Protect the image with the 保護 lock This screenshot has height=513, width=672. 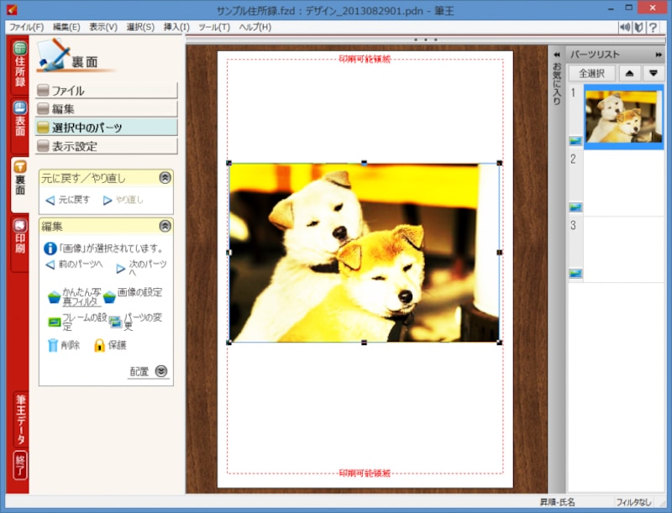99,345
